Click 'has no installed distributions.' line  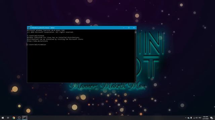(x=53, y=38)
